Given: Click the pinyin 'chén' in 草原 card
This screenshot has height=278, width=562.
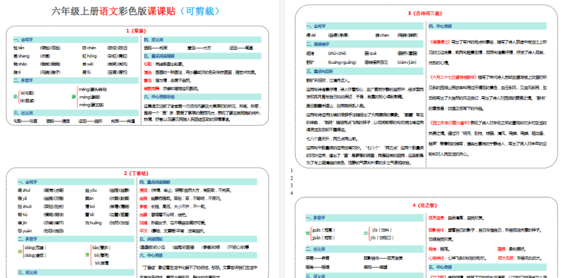Looking at the screenshot, I should pos(91,48).
